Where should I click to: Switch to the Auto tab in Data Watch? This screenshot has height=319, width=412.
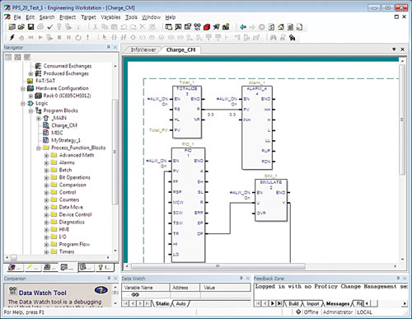tap(180, 303)
